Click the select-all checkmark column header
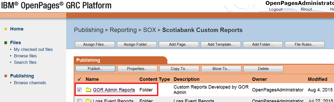The image size is (334, 102). tap(80, 79)
